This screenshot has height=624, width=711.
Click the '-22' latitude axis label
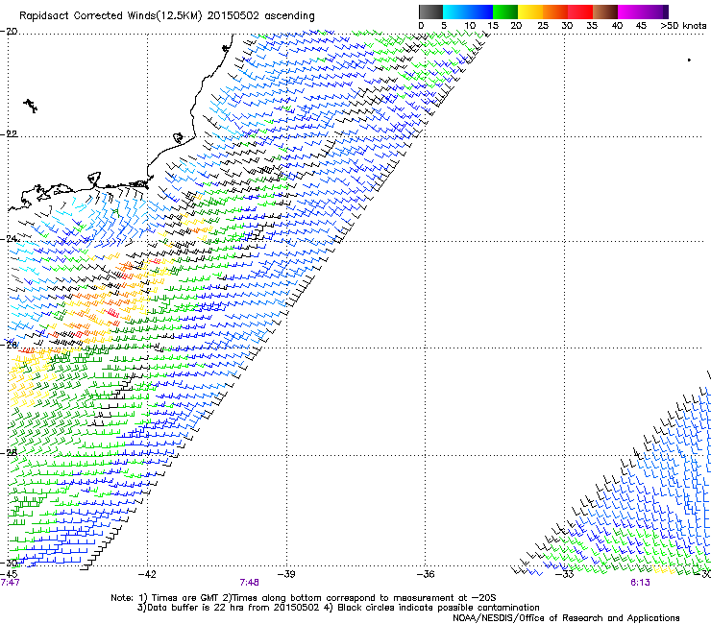(9, 134)
